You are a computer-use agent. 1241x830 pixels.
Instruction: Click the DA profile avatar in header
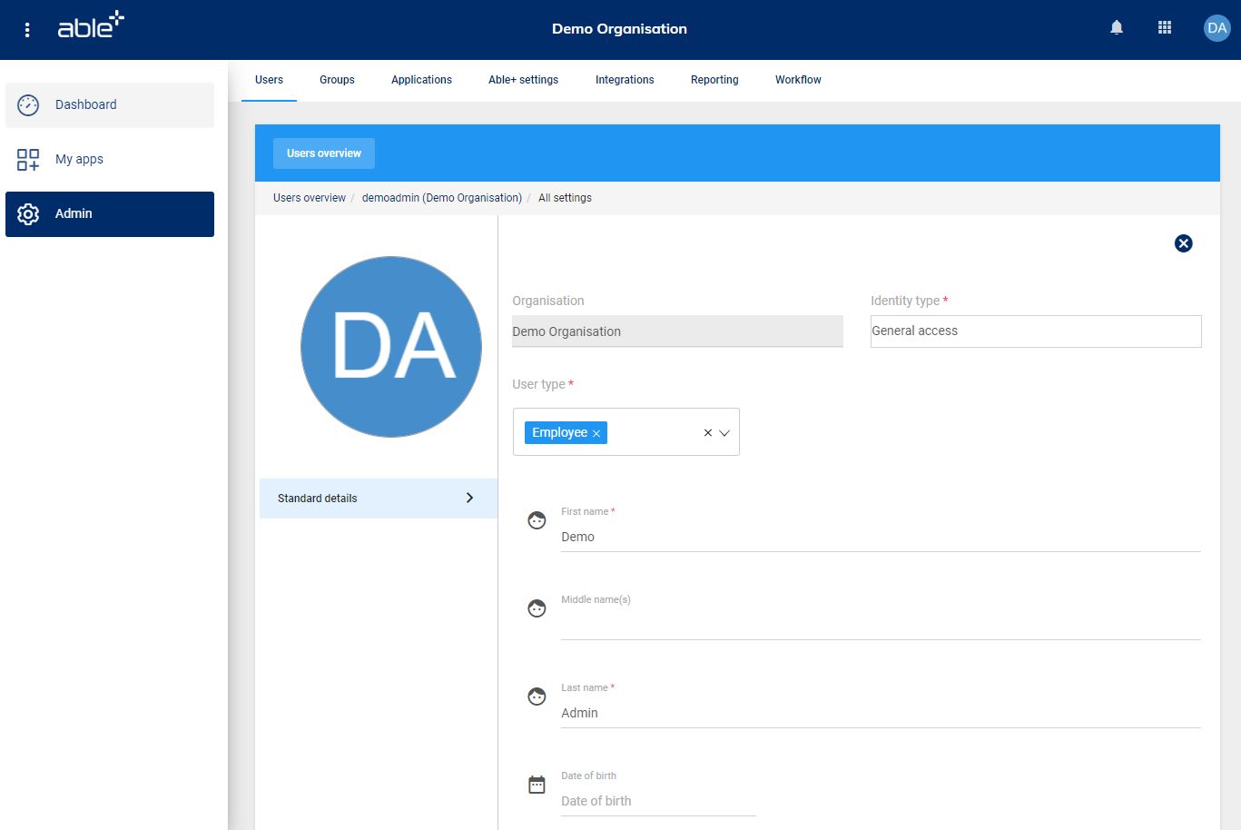point(1216,28)
